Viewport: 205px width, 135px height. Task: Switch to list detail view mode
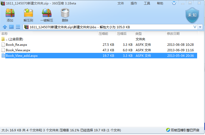pos(18,27)
